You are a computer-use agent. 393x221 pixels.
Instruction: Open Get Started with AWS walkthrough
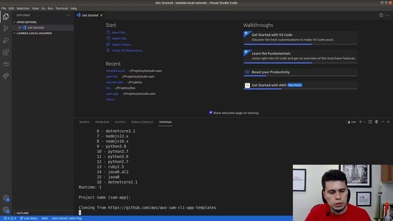pos(300,85)
